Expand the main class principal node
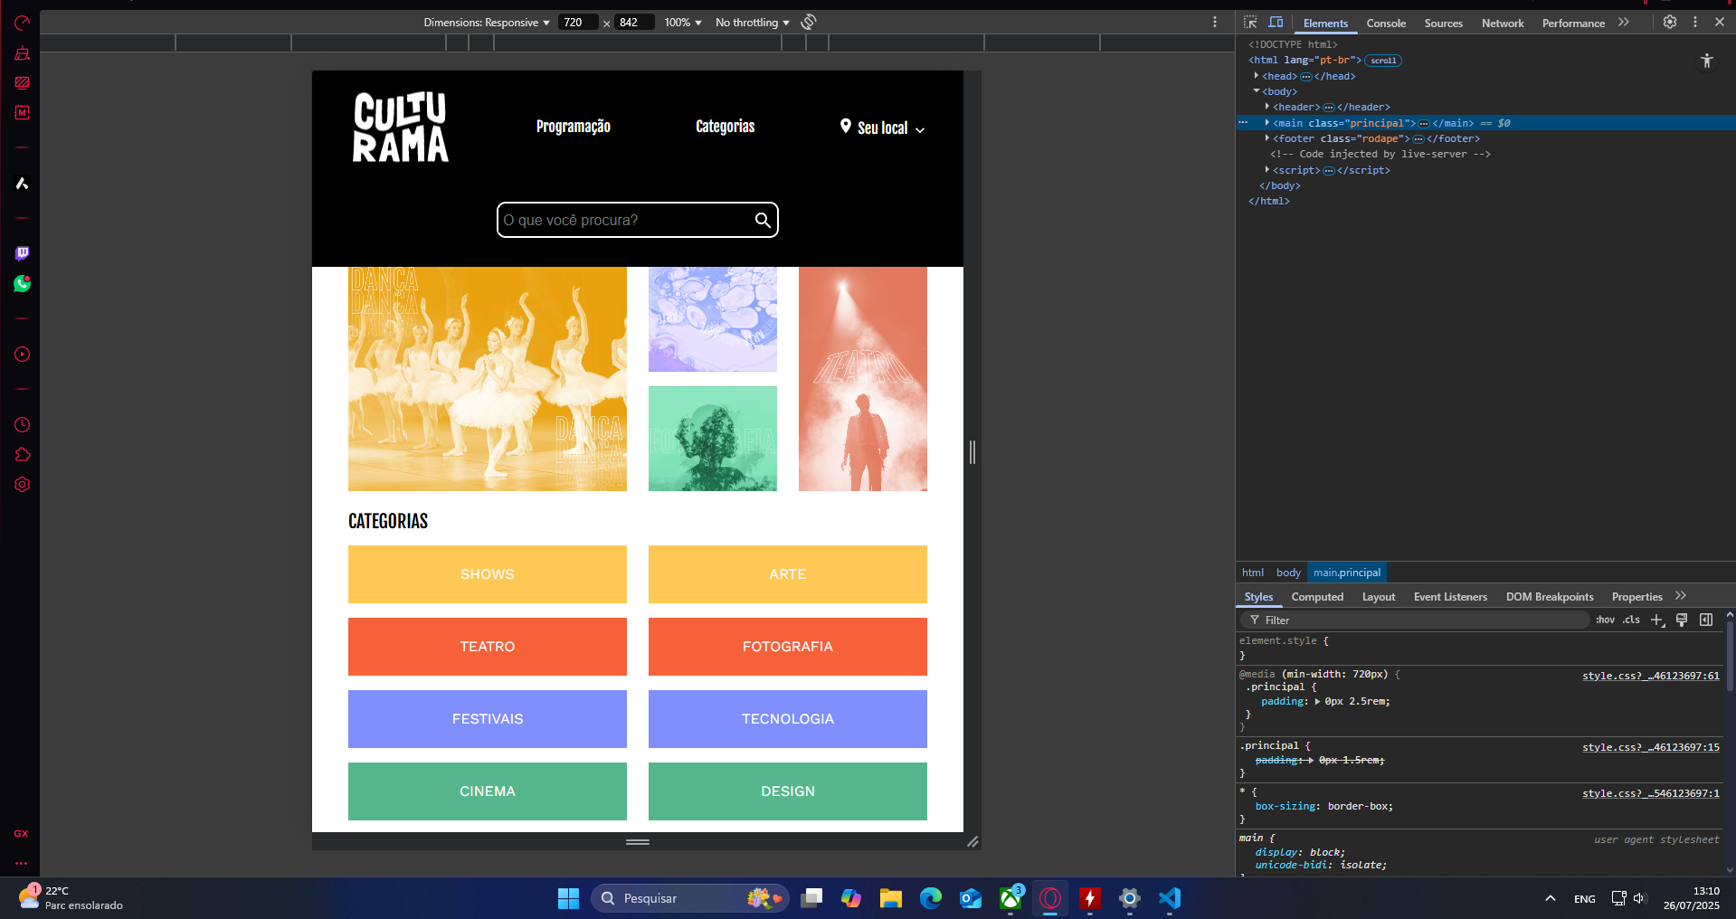1736x919 pixels. [x=1267, y=123]
